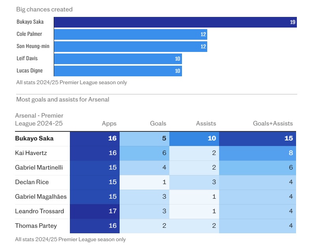Click the Assists column header

coord(206,124)
